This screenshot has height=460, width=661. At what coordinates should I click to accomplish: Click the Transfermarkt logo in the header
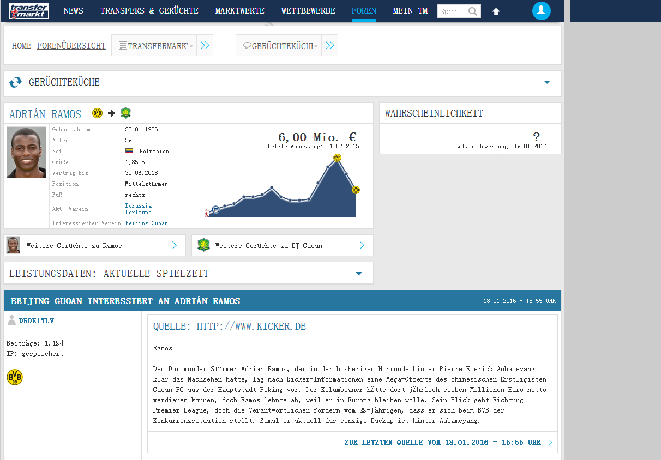pyautogui.click(x=29, y=11)
